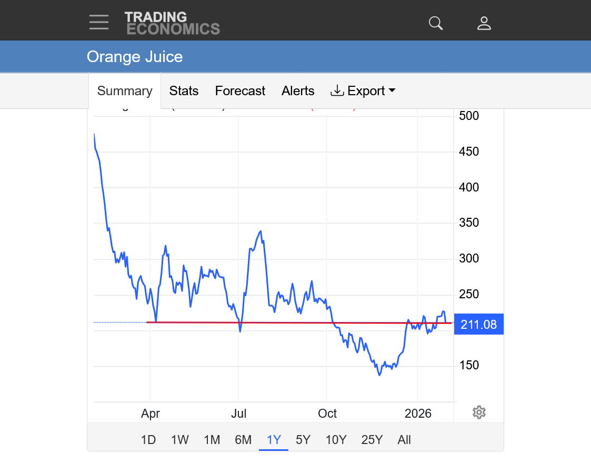Go to the Forecast tab
Image resolution: width=591 pixels, height=474 pixels.
[x=240, y=91]
